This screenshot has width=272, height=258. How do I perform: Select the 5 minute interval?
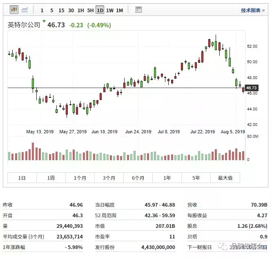(52, 10)
